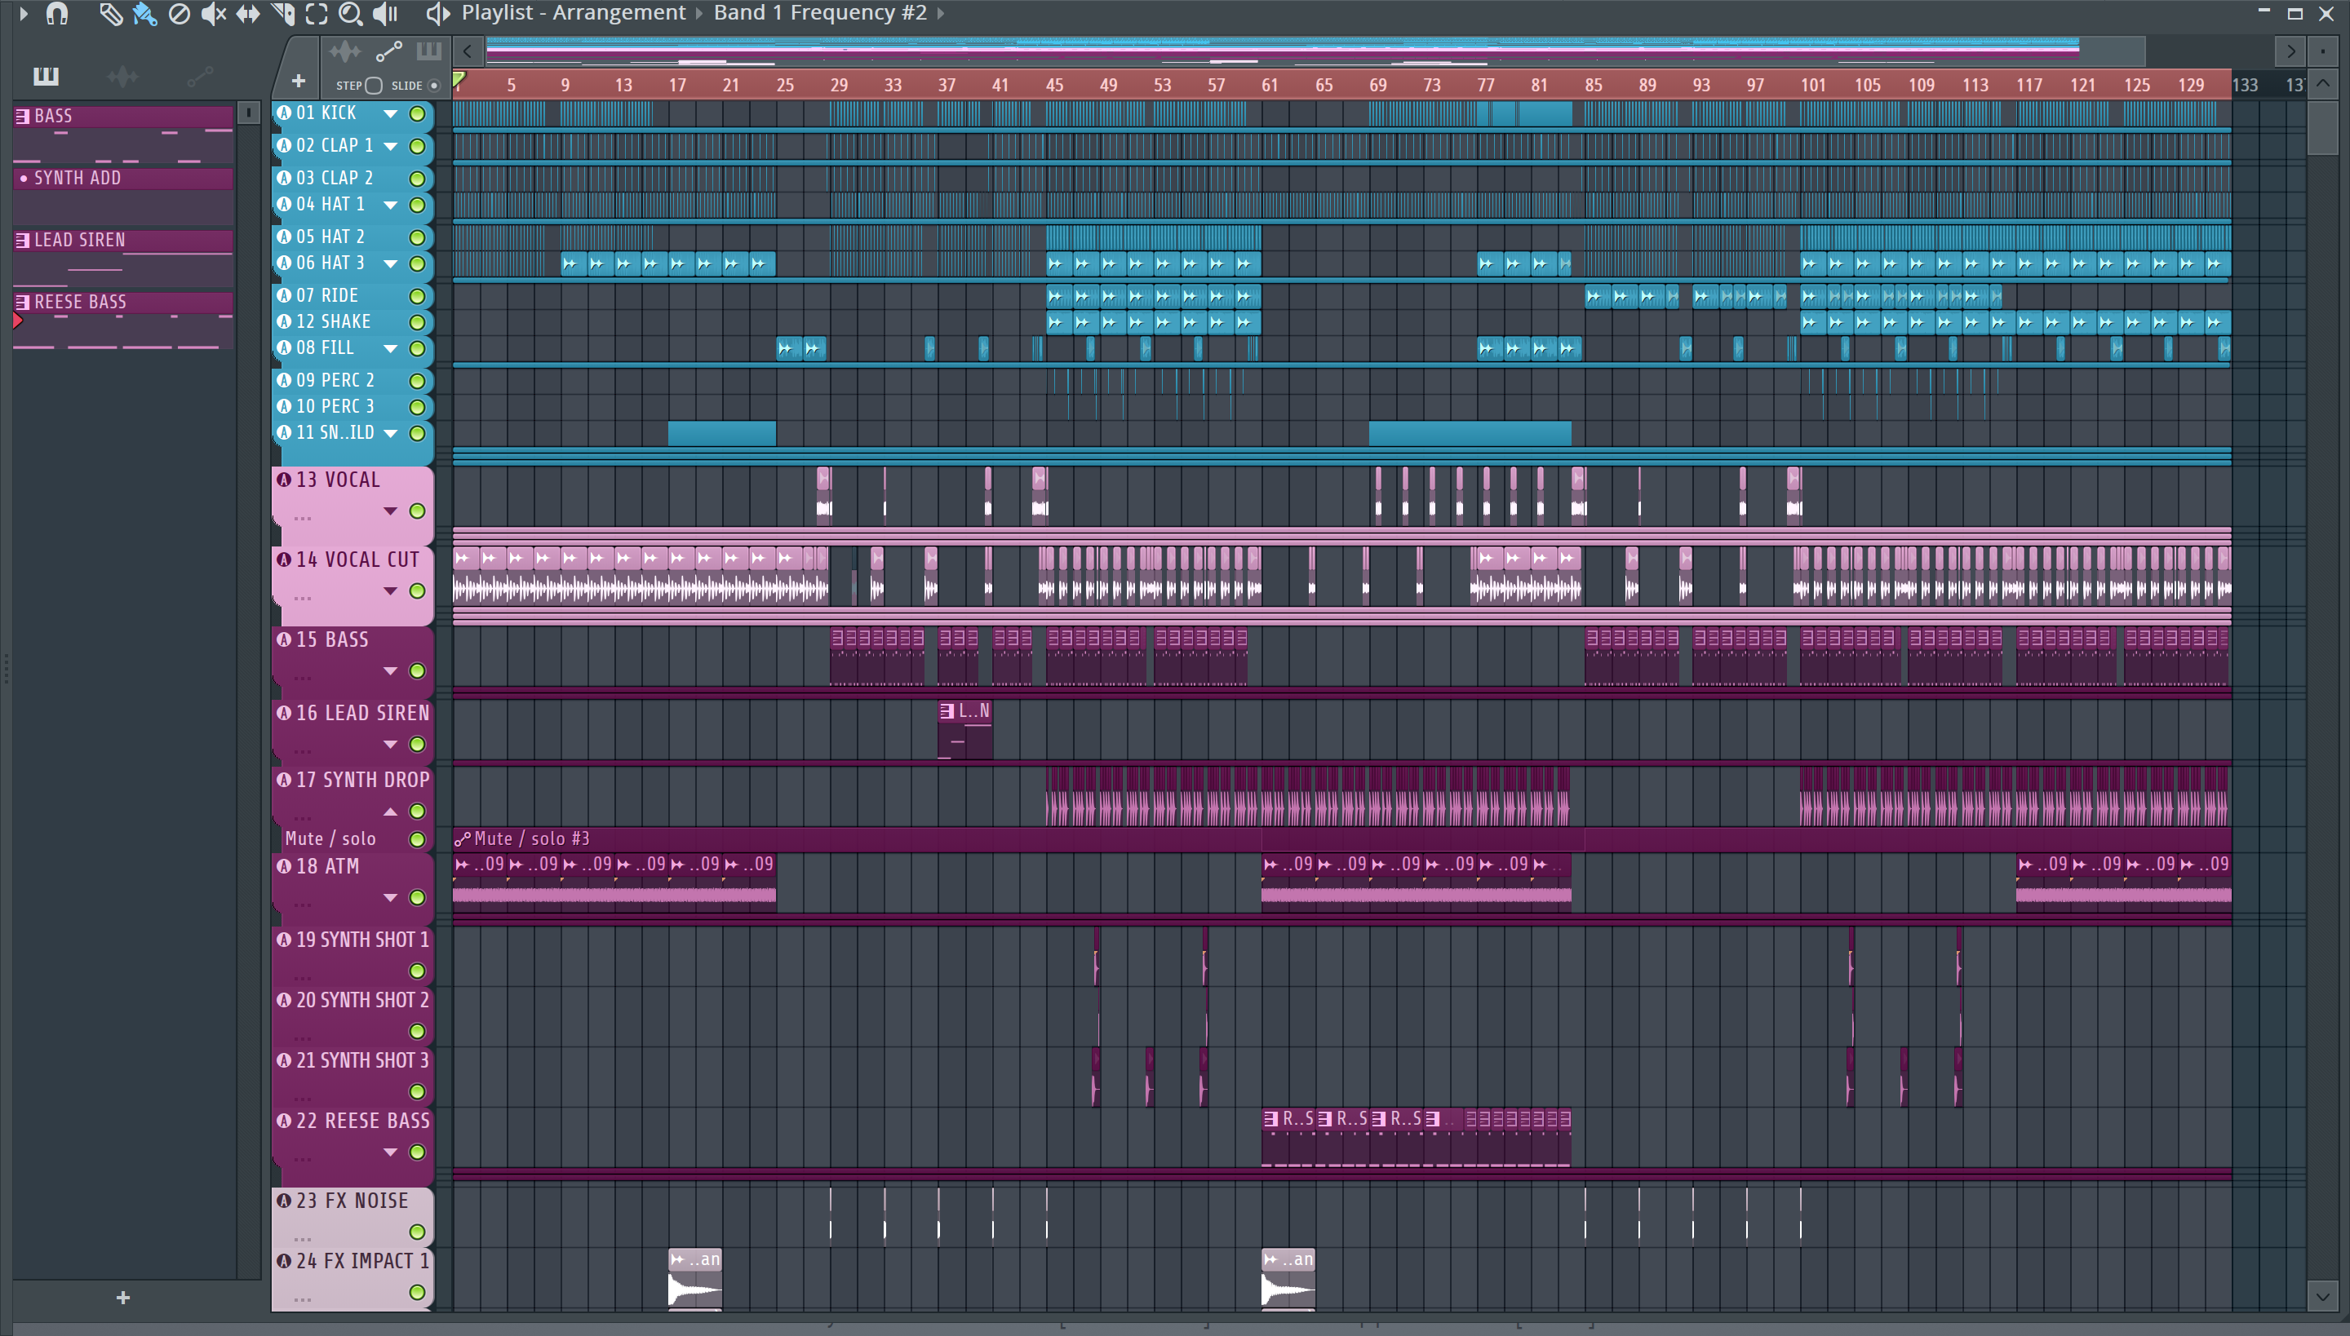The width and height of the screenshot is (2350, 1336).
Task: Filter by pattern clips piano icon
Action: pyautogui.click(x=428, y=51)
